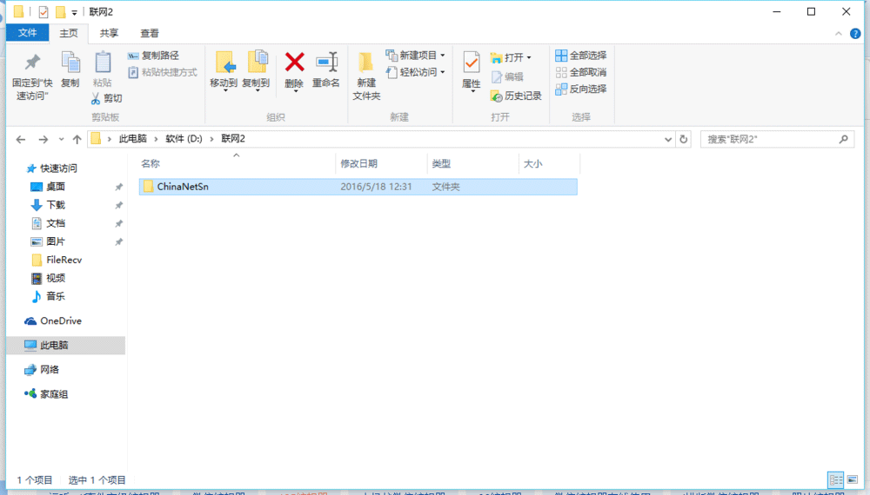Open the 移动到 move-to menu
The image size is (870, 495).
tap(224, 71)
